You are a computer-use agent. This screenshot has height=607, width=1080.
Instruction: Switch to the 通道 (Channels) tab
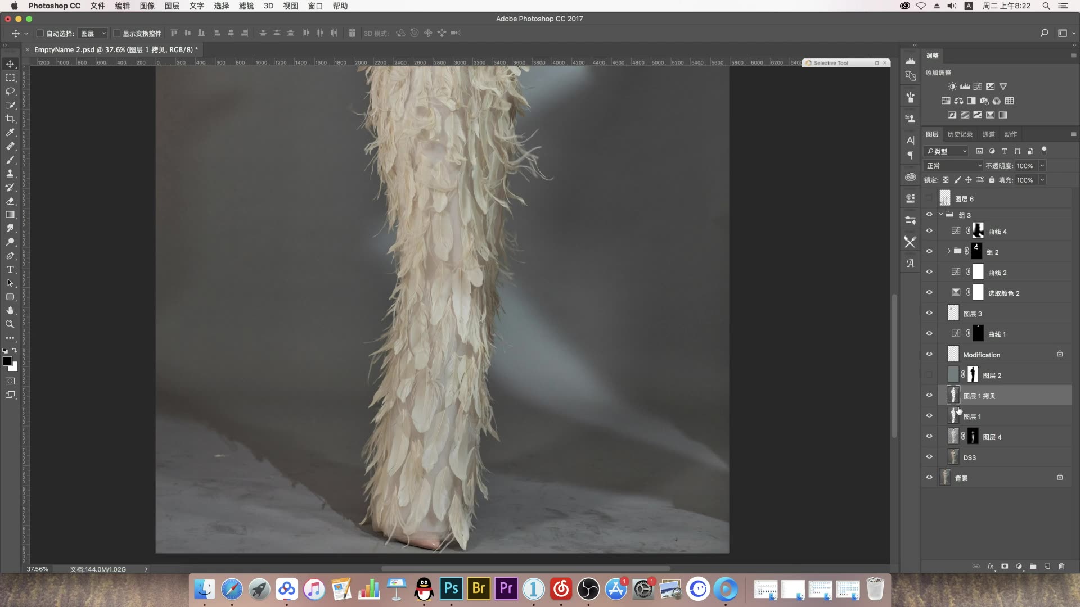point(988,134)
